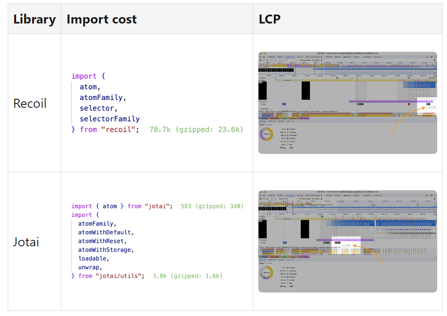Click the 583 (gzipped: 340) size text
Viewport: 447px width, 316px height.
(212, 206)
